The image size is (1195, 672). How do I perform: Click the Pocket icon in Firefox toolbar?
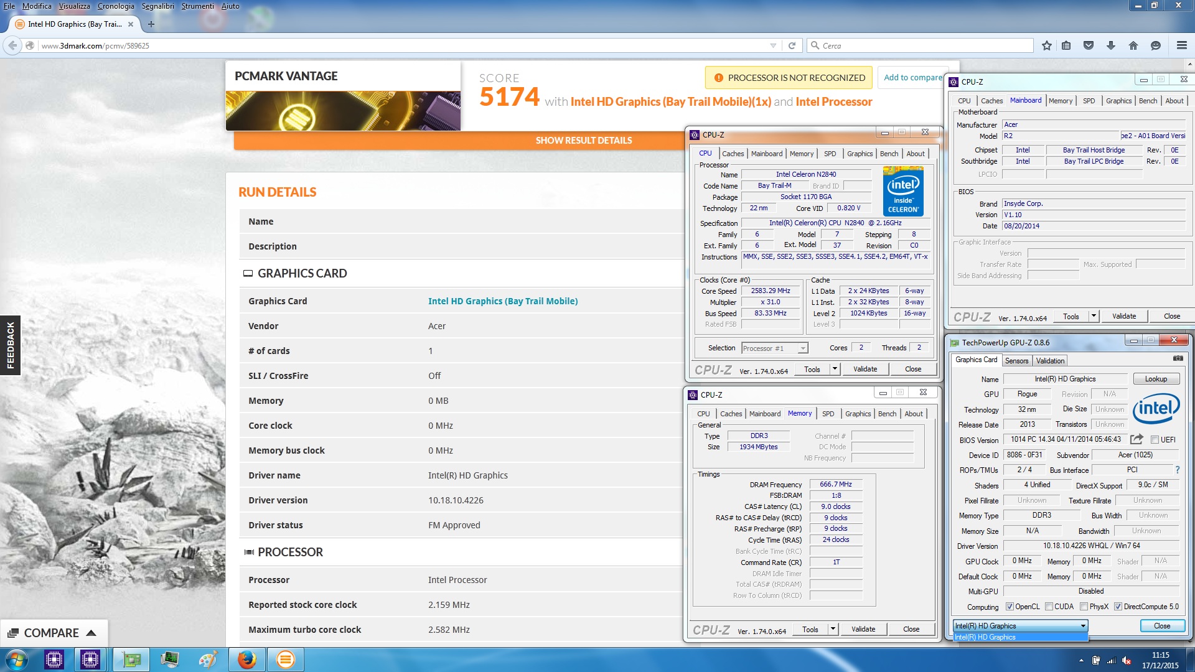[x=1089, y=45]
